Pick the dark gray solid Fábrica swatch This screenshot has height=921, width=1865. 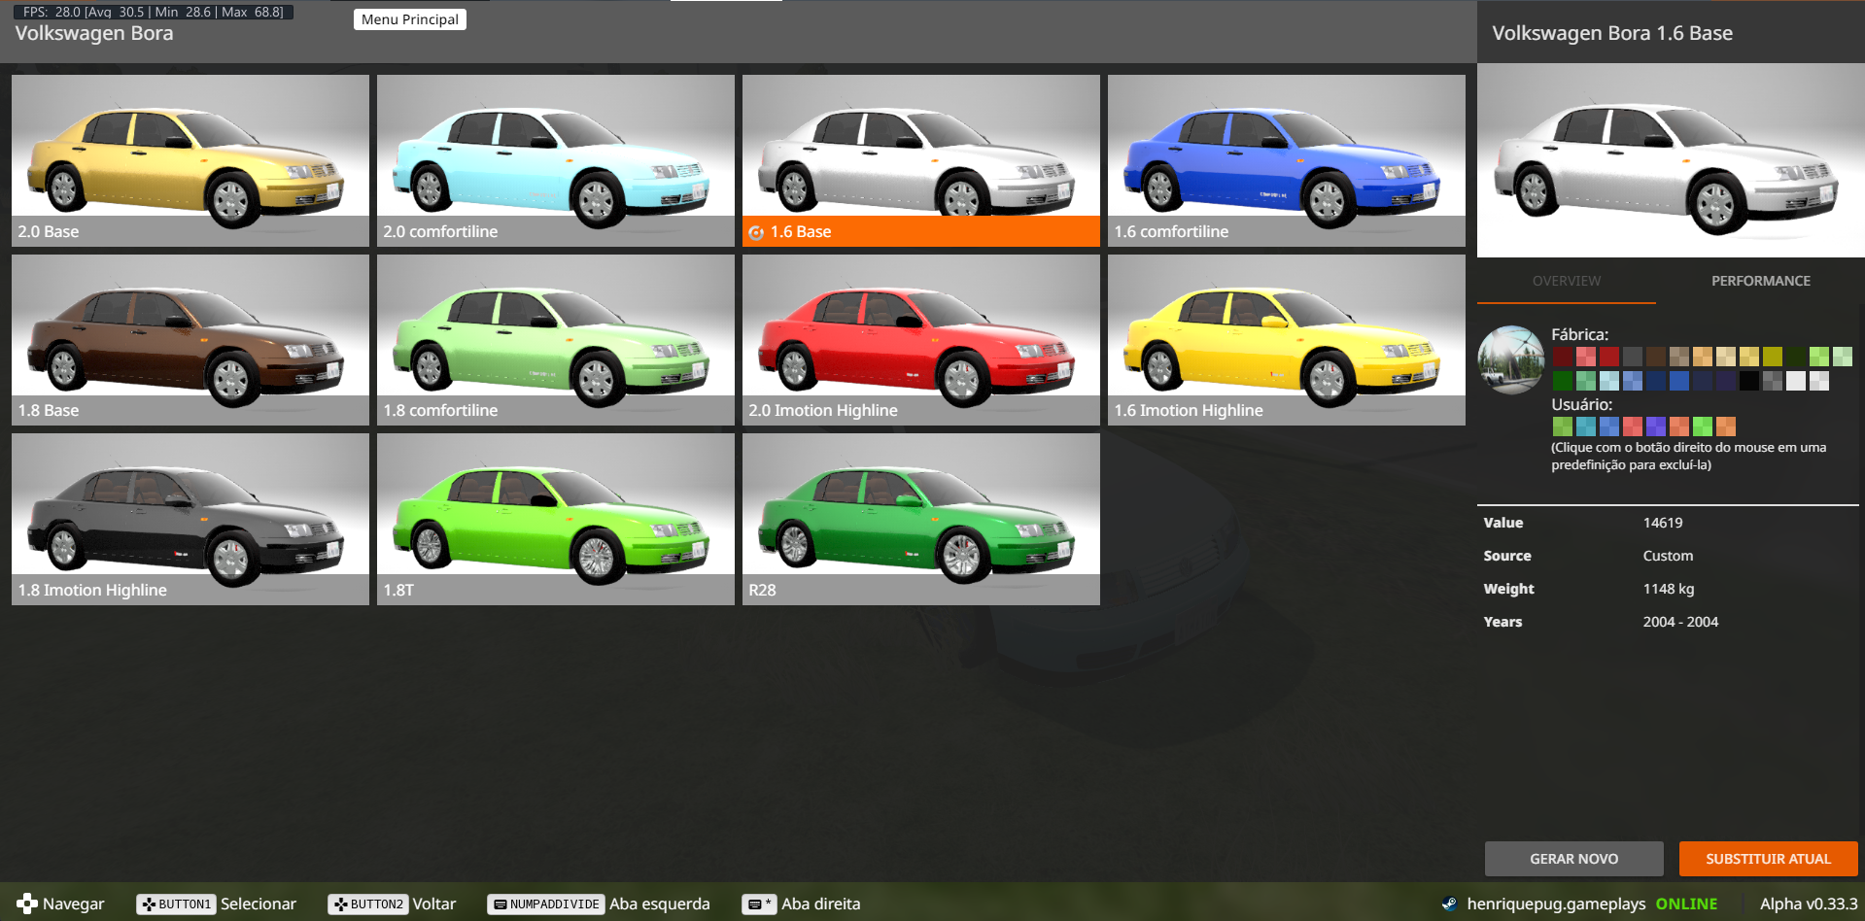coord(1633,357)
